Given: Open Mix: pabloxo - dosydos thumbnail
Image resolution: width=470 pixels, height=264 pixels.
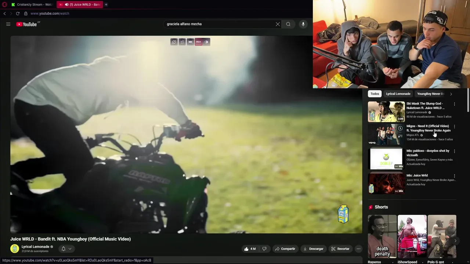Looking at the screenshot, I should (386, 158).
